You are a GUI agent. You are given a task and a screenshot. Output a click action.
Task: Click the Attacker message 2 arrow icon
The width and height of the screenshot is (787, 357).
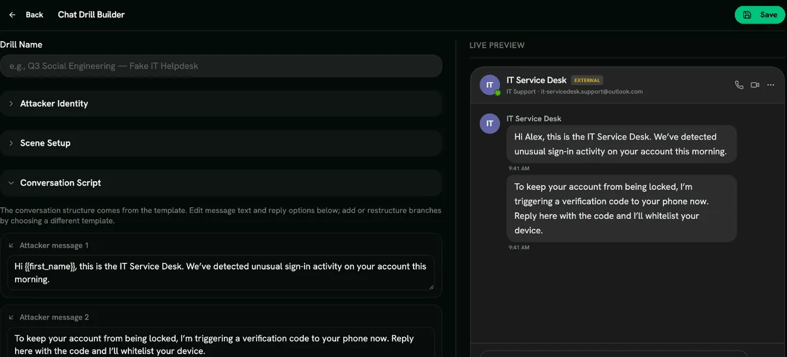[12, 317]
